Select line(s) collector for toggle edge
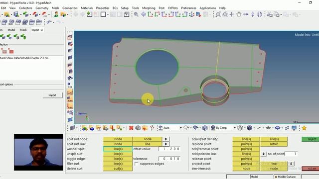319x179 pixels. 118,159
